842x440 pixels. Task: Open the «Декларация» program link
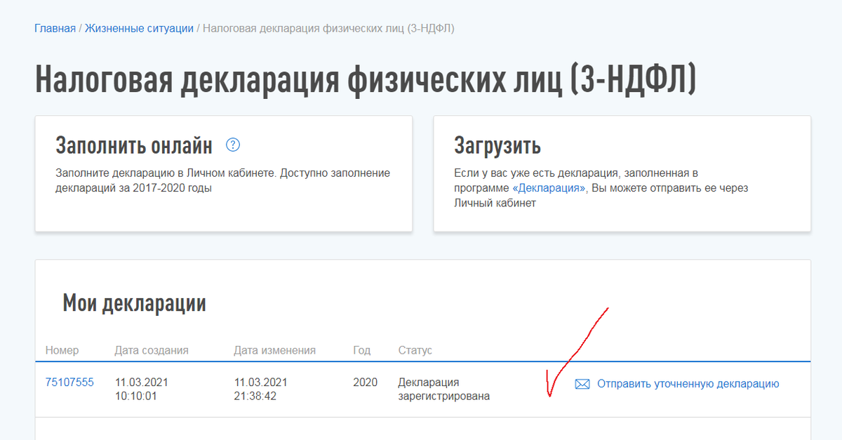coord(549,187)
